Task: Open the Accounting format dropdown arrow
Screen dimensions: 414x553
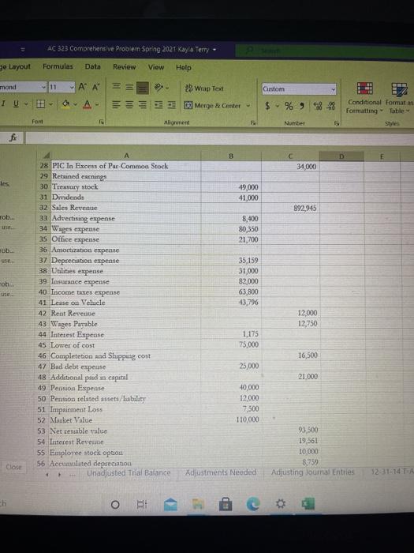Action: tap(276, 106)
